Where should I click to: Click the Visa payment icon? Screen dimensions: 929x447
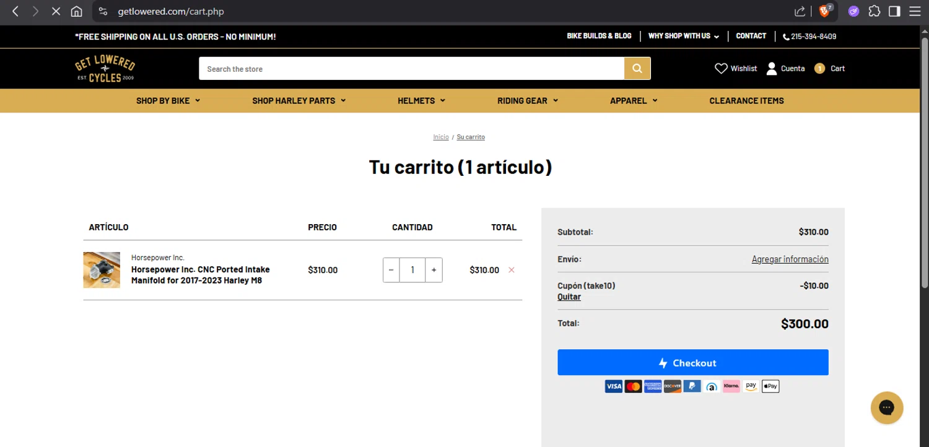click(x=613, y=386)
